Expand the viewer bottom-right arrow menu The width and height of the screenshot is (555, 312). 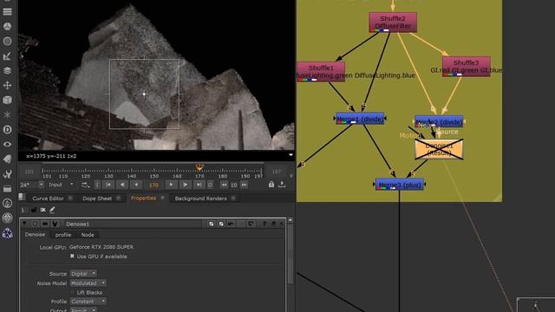click(x=291, y=155)
